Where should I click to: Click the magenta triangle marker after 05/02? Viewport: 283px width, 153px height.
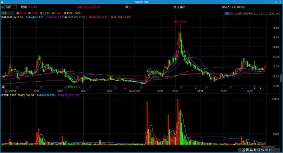coord(242,88)
